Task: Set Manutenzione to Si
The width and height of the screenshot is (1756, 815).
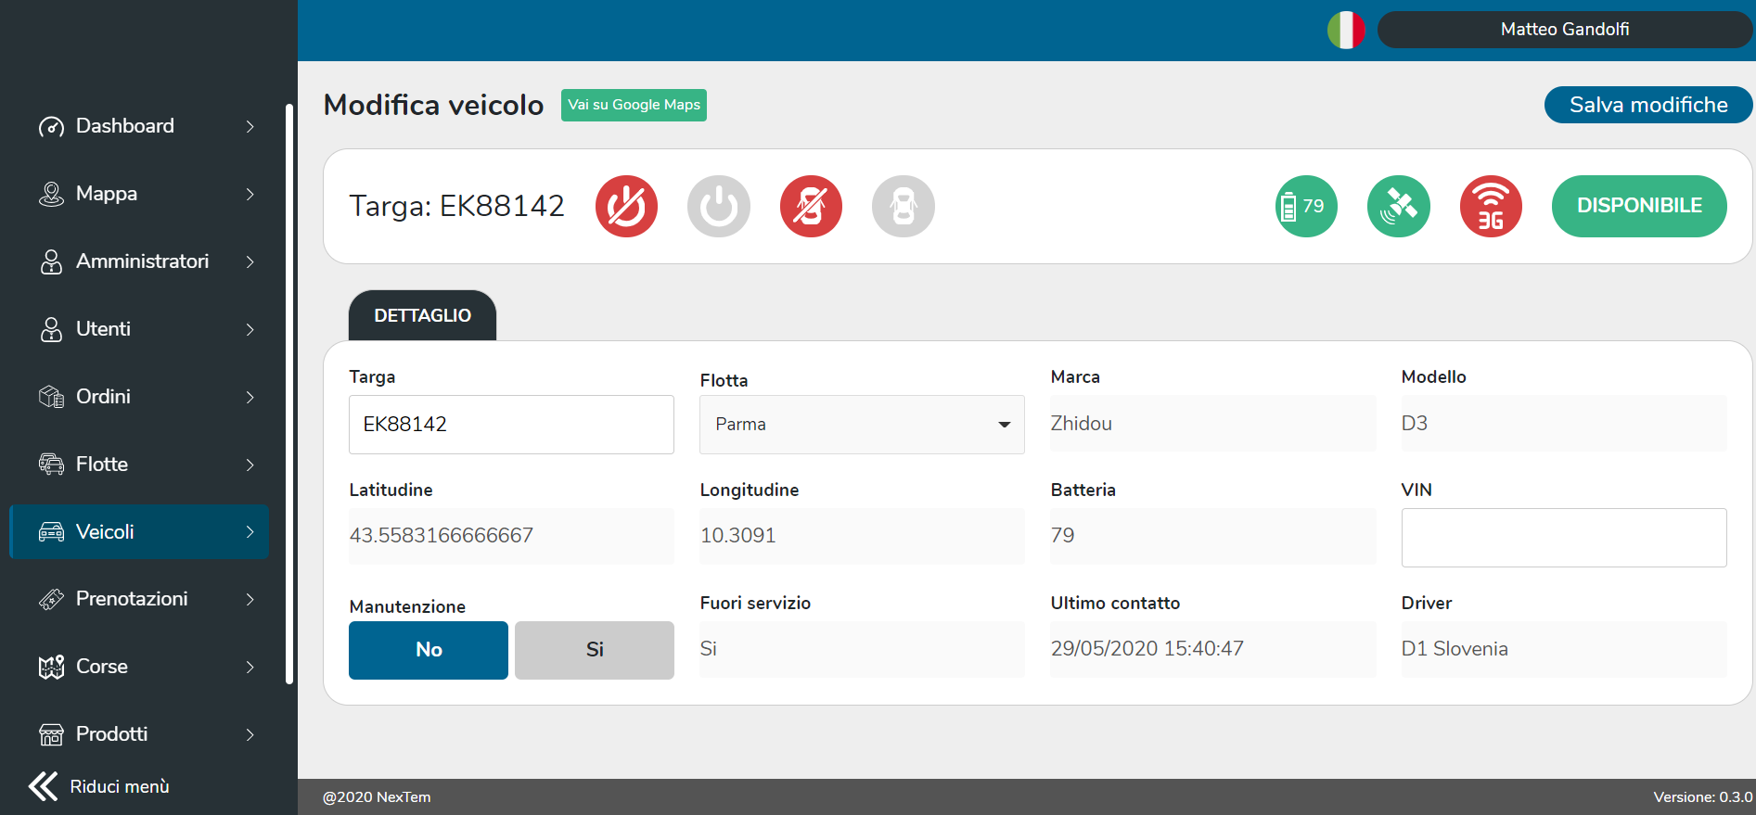Action: point(595,650)
